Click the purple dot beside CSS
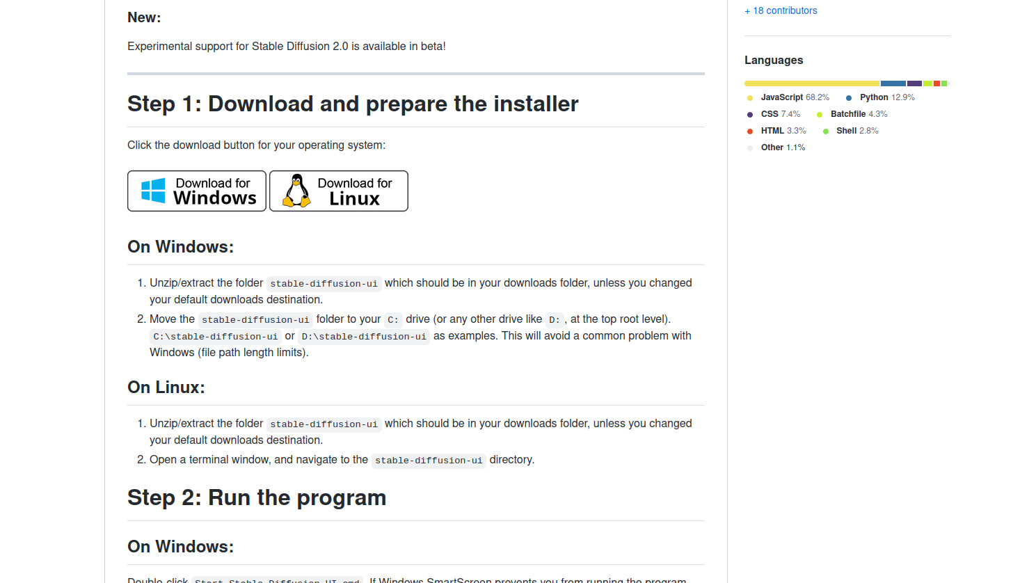1036x583 pixels. click(x=749, y=115)
